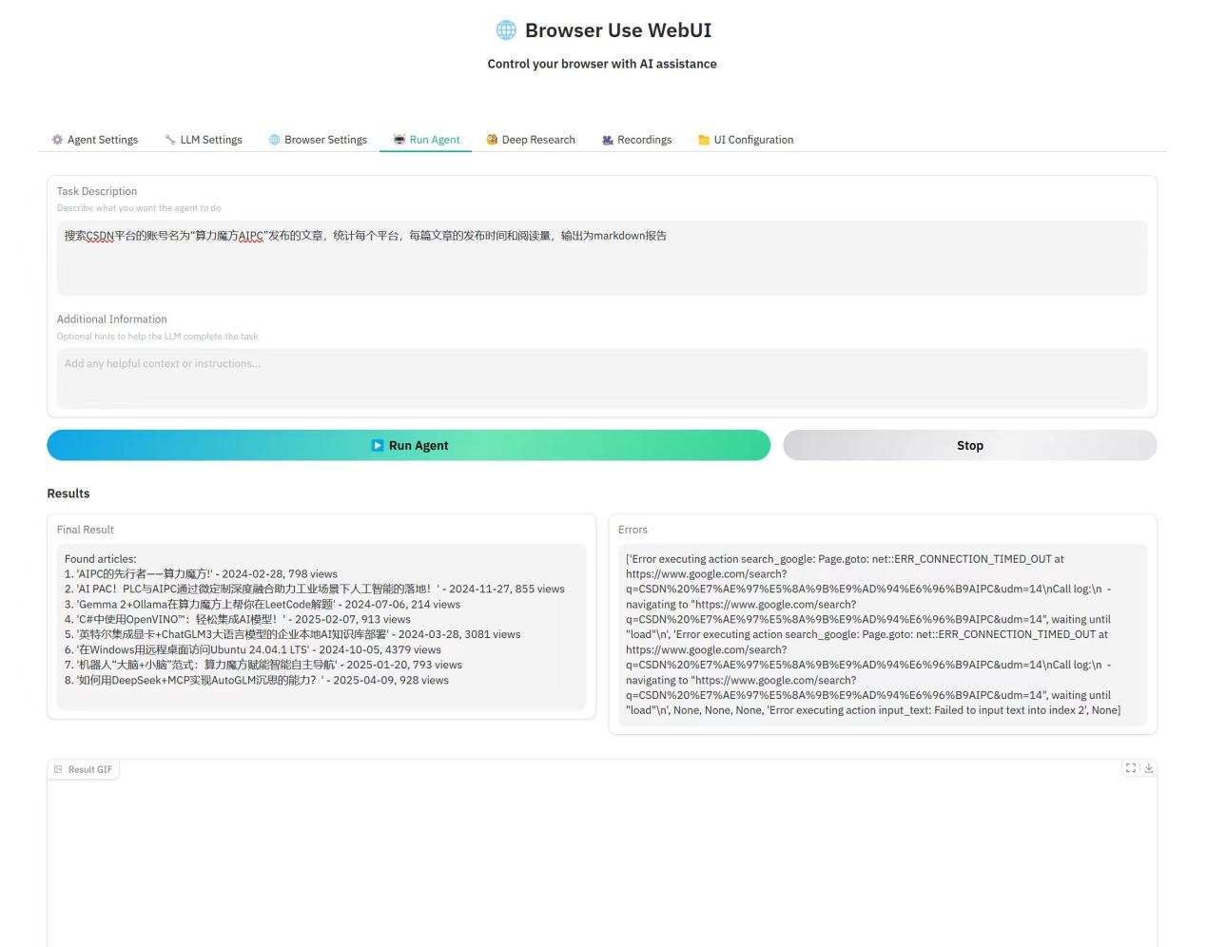Open UI Configuration via its folder icon
The image size is (1207, 947).
[x=704, y=140]
